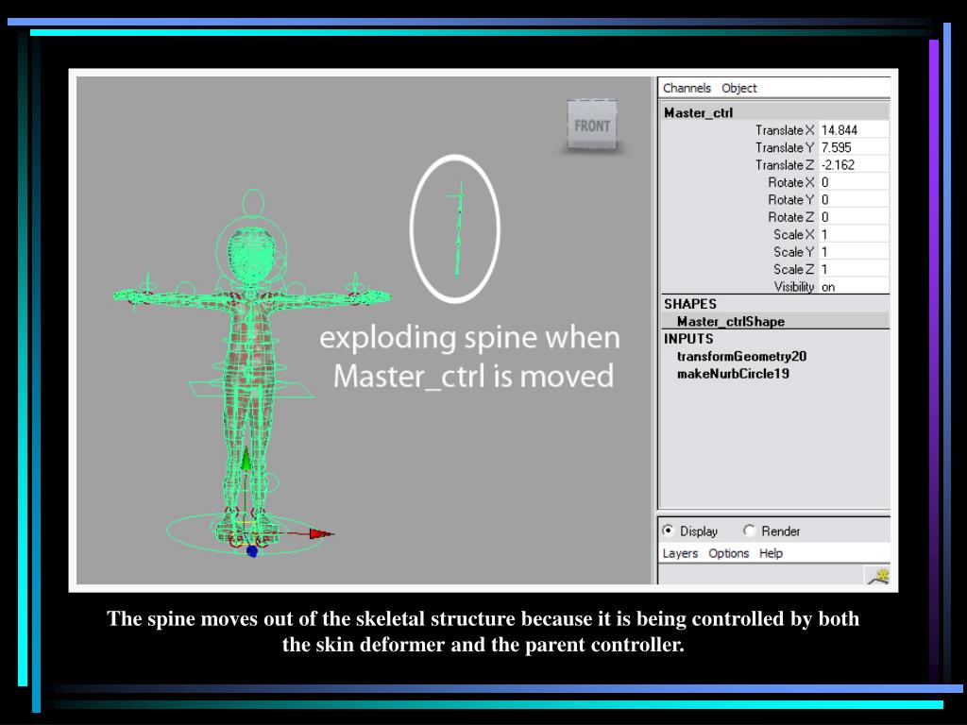Viewport: 967px width, 725px height.
Task: Click the Scale Y value field
Action: pos(854,251)
